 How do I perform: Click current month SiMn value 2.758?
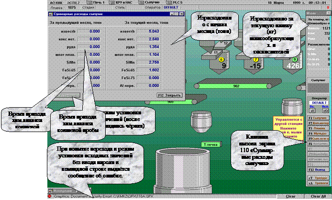point(148,62)
